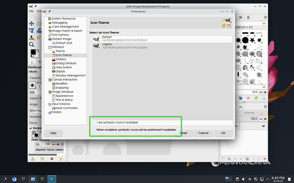The height and width of the screenshot is (183, 294).
Task: Enable Use symbolic icons if available
Action: tap(95, 123)
